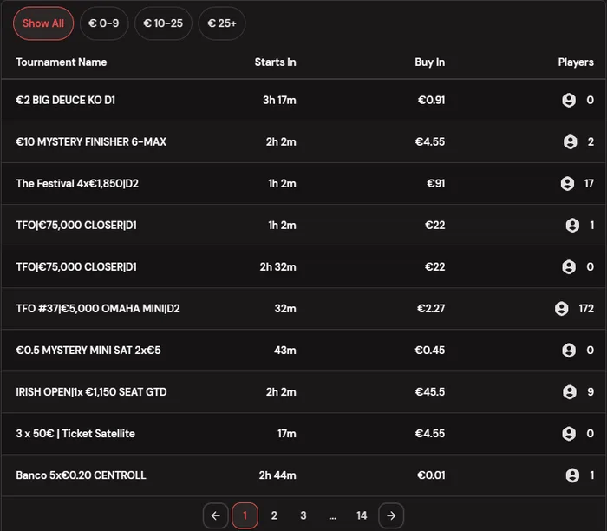
Task: Click the 32m start time
Action: tap(285, 309)
